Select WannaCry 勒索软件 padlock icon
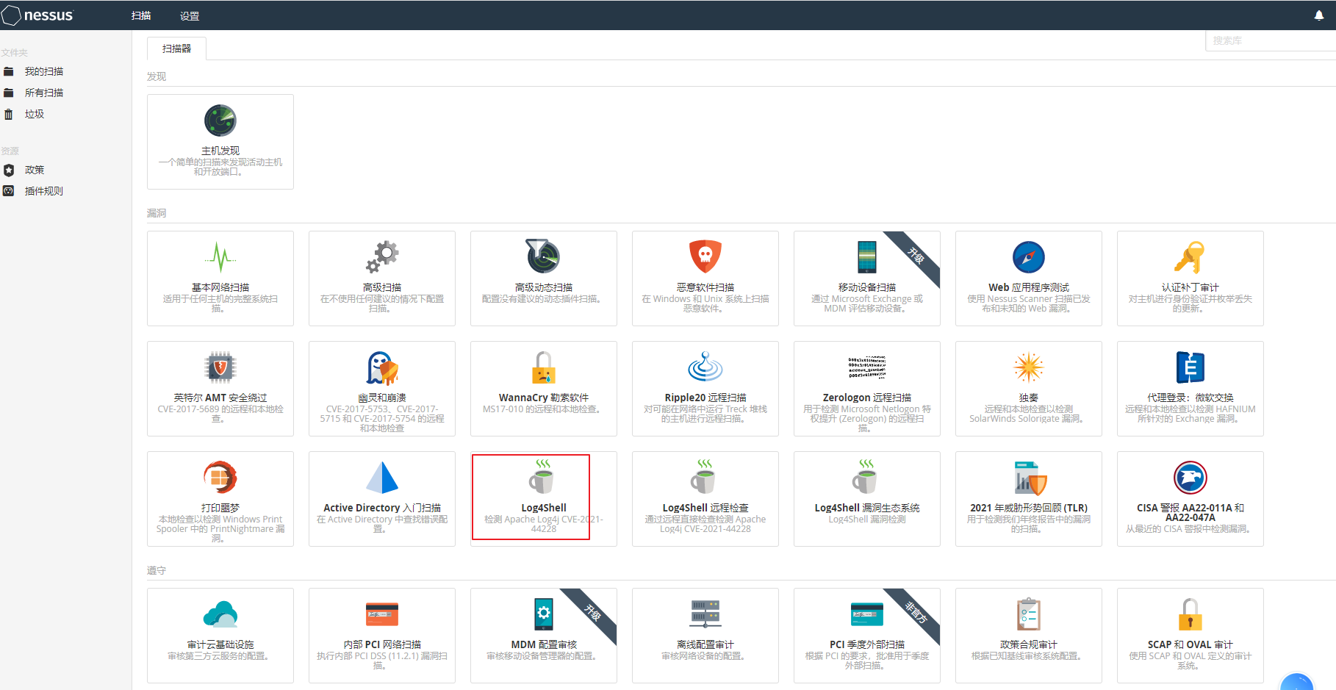Image resolution: width=1336 pixels, height=690 pixels. pyautogui.click(x=543, y=367)
